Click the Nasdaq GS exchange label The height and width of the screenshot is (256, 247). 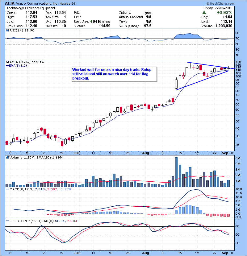pyautogui.click(x=68, y=4)
